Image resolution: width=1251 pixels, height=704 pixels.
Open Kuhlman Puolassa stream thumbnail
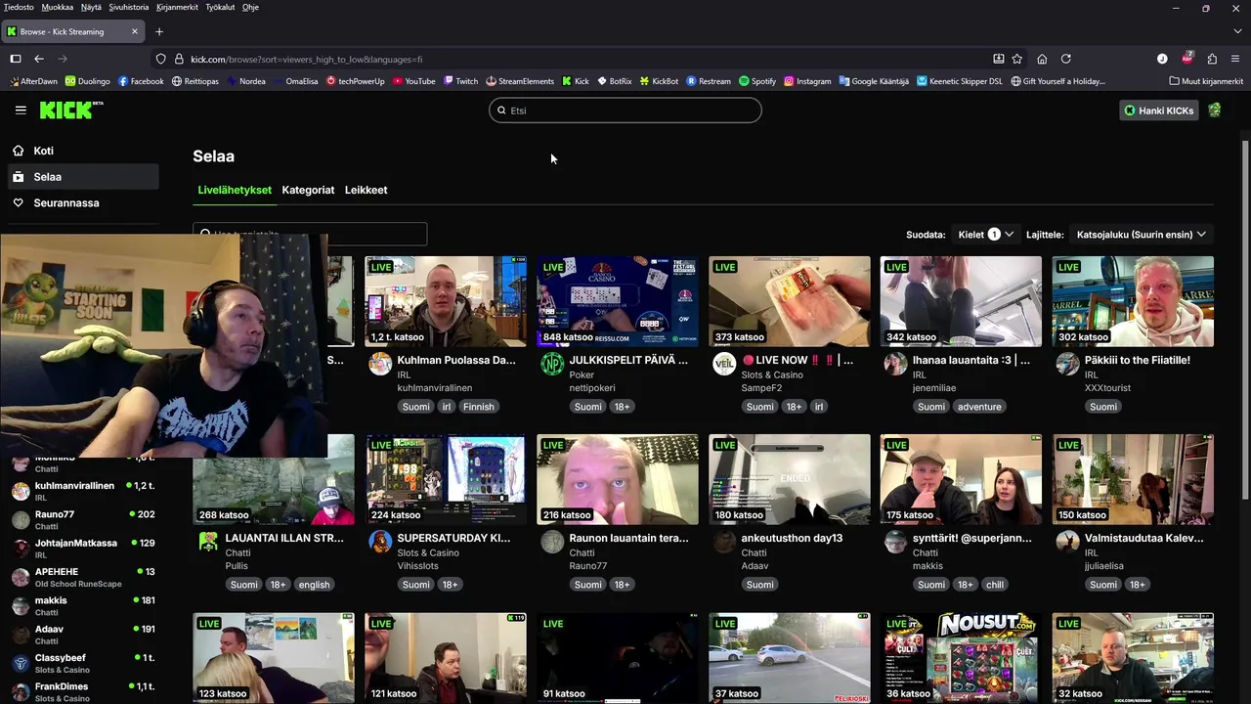pos(446,301)
